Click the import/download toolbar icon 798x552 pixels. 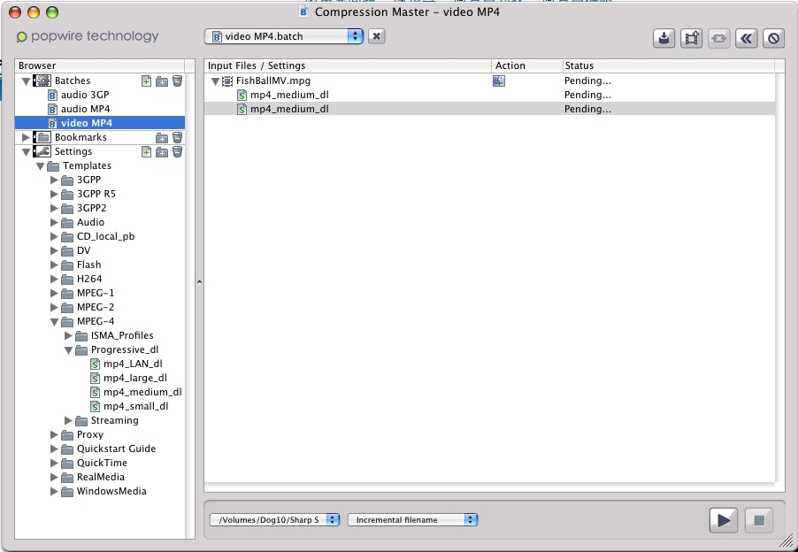tap(664, 38)
